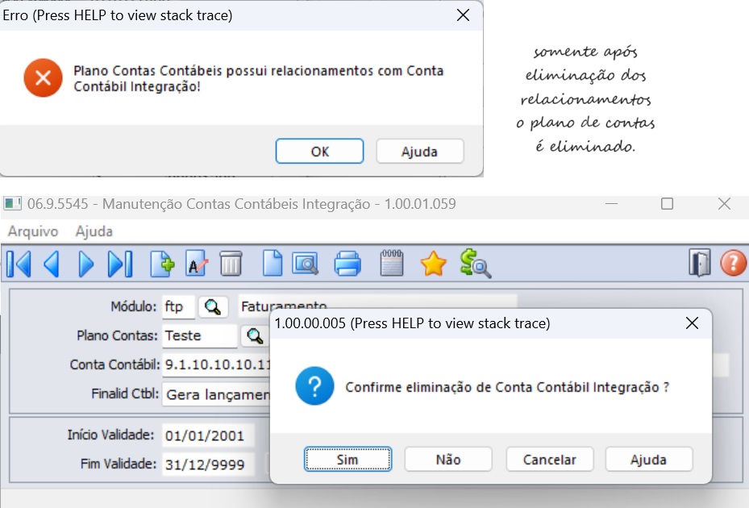749x508 pixels.
Task: Click Ajuda button in the Erro dialog
Action: 419,152
